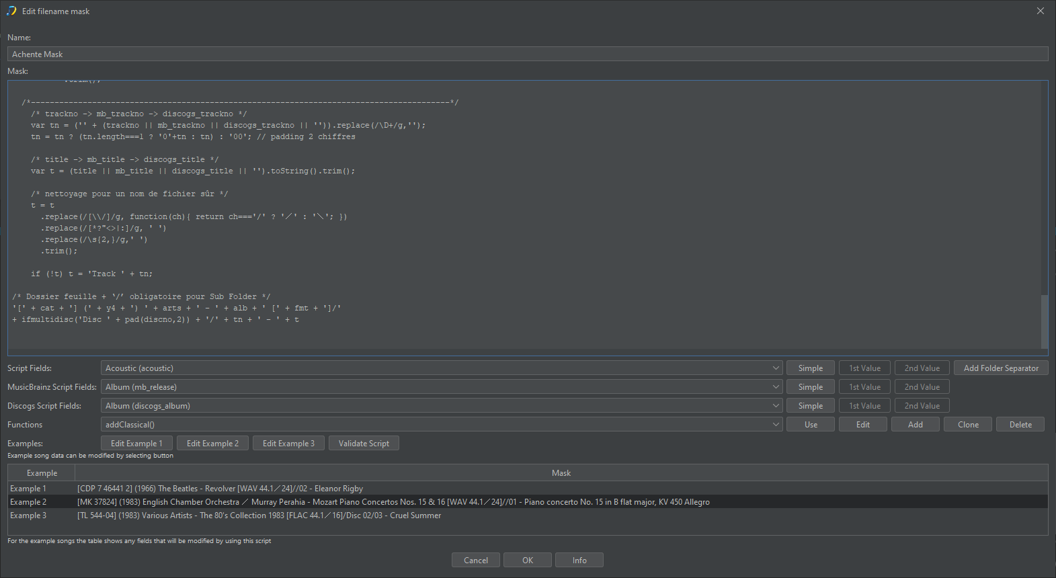Click 1st Value for MusicBrainz Script Fields

click(x=864, y=387)
